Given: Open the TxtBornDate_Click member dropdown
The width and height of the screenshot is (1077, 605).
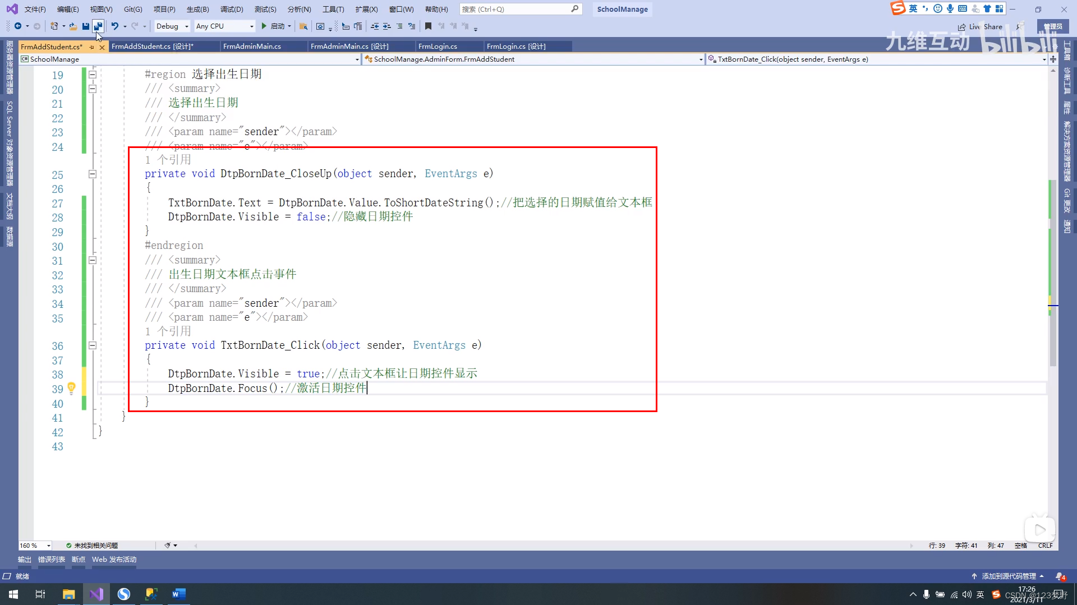Looking at the screenshot, I should point(877,59).
